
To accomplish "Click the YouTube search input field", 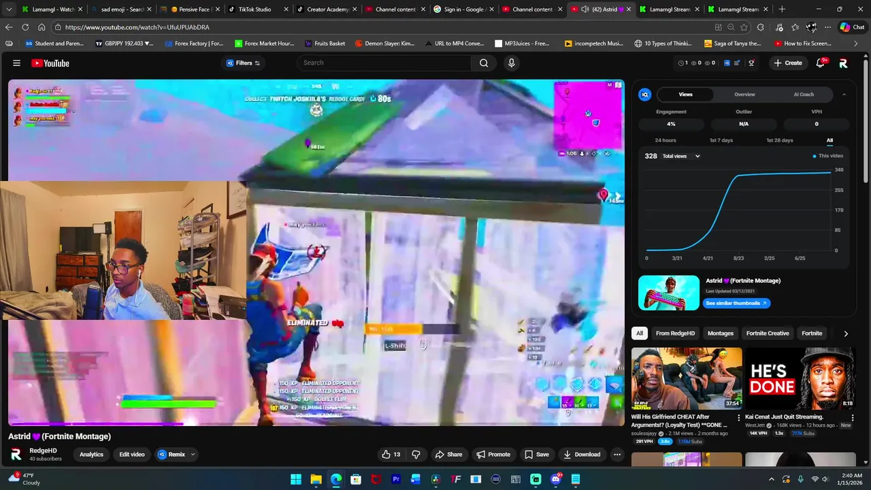I will tap(384, 63).
